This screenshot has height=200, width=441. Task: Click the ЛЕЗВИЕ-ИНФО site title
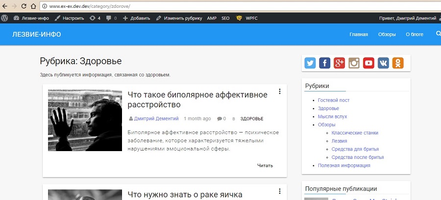tap(37, 35)
